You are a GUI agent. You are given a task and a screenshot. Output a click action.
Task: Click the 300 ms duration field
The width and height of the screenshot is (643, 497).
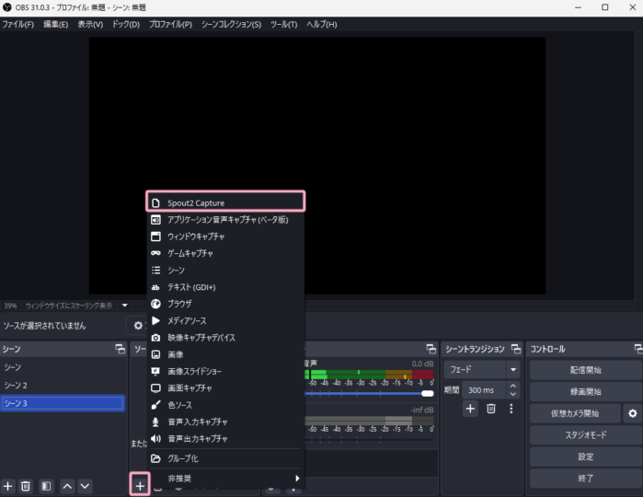485,390
